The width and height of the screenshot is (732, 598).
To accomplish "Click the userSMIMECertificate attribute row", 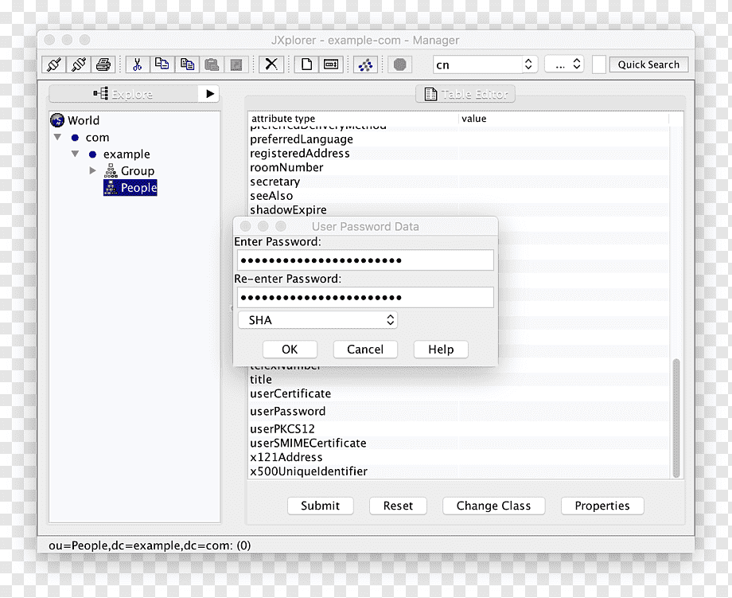I will pos(459,443).
